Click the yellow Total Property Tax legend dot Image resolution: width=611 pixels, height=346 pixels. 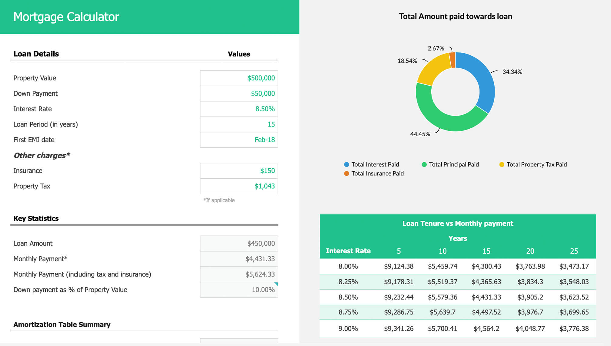(x=502, y=164)
